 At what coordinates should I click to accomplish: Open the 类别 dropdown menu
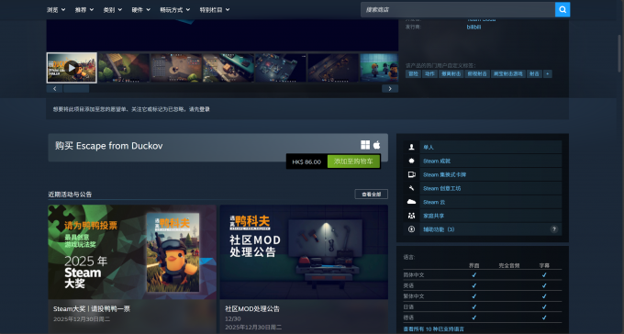coord(112,10)
